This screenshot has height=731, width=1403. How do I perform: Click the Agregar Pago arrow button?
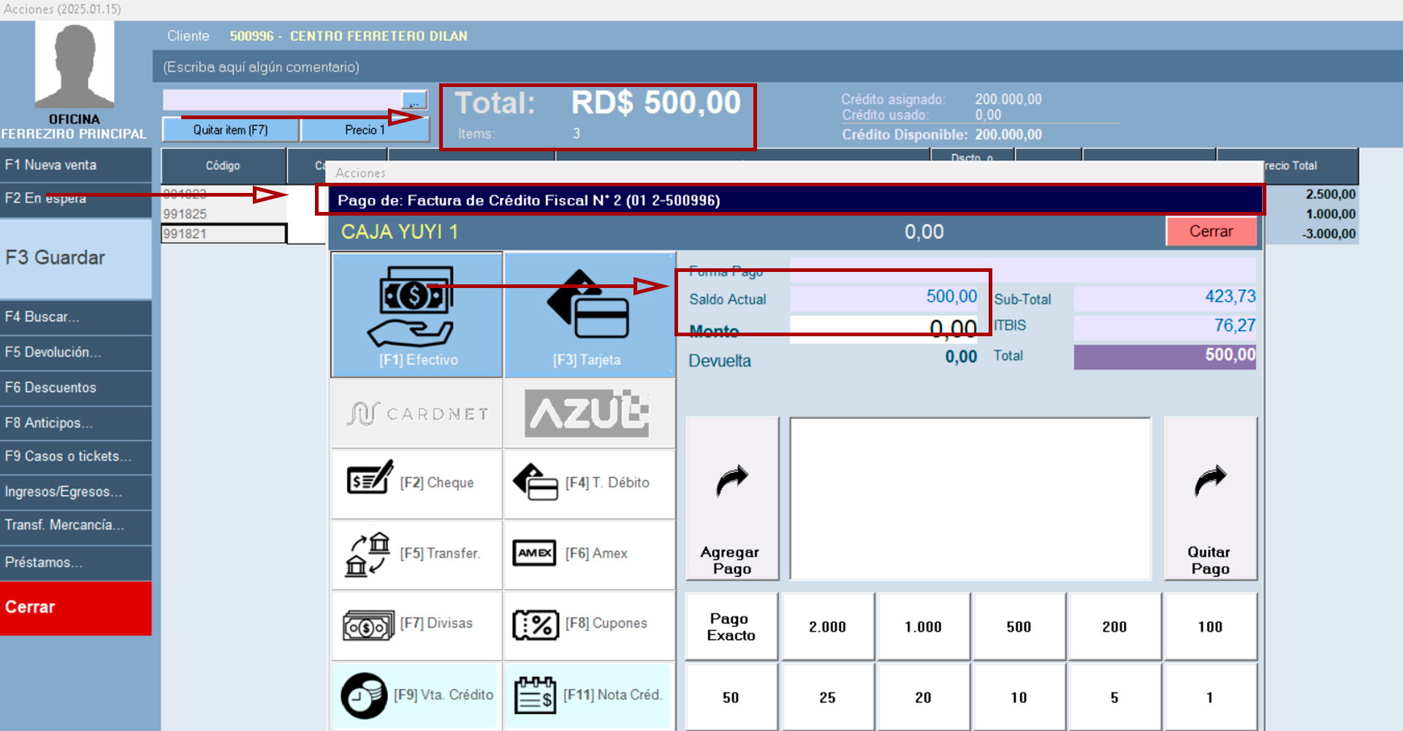point(731,499)
